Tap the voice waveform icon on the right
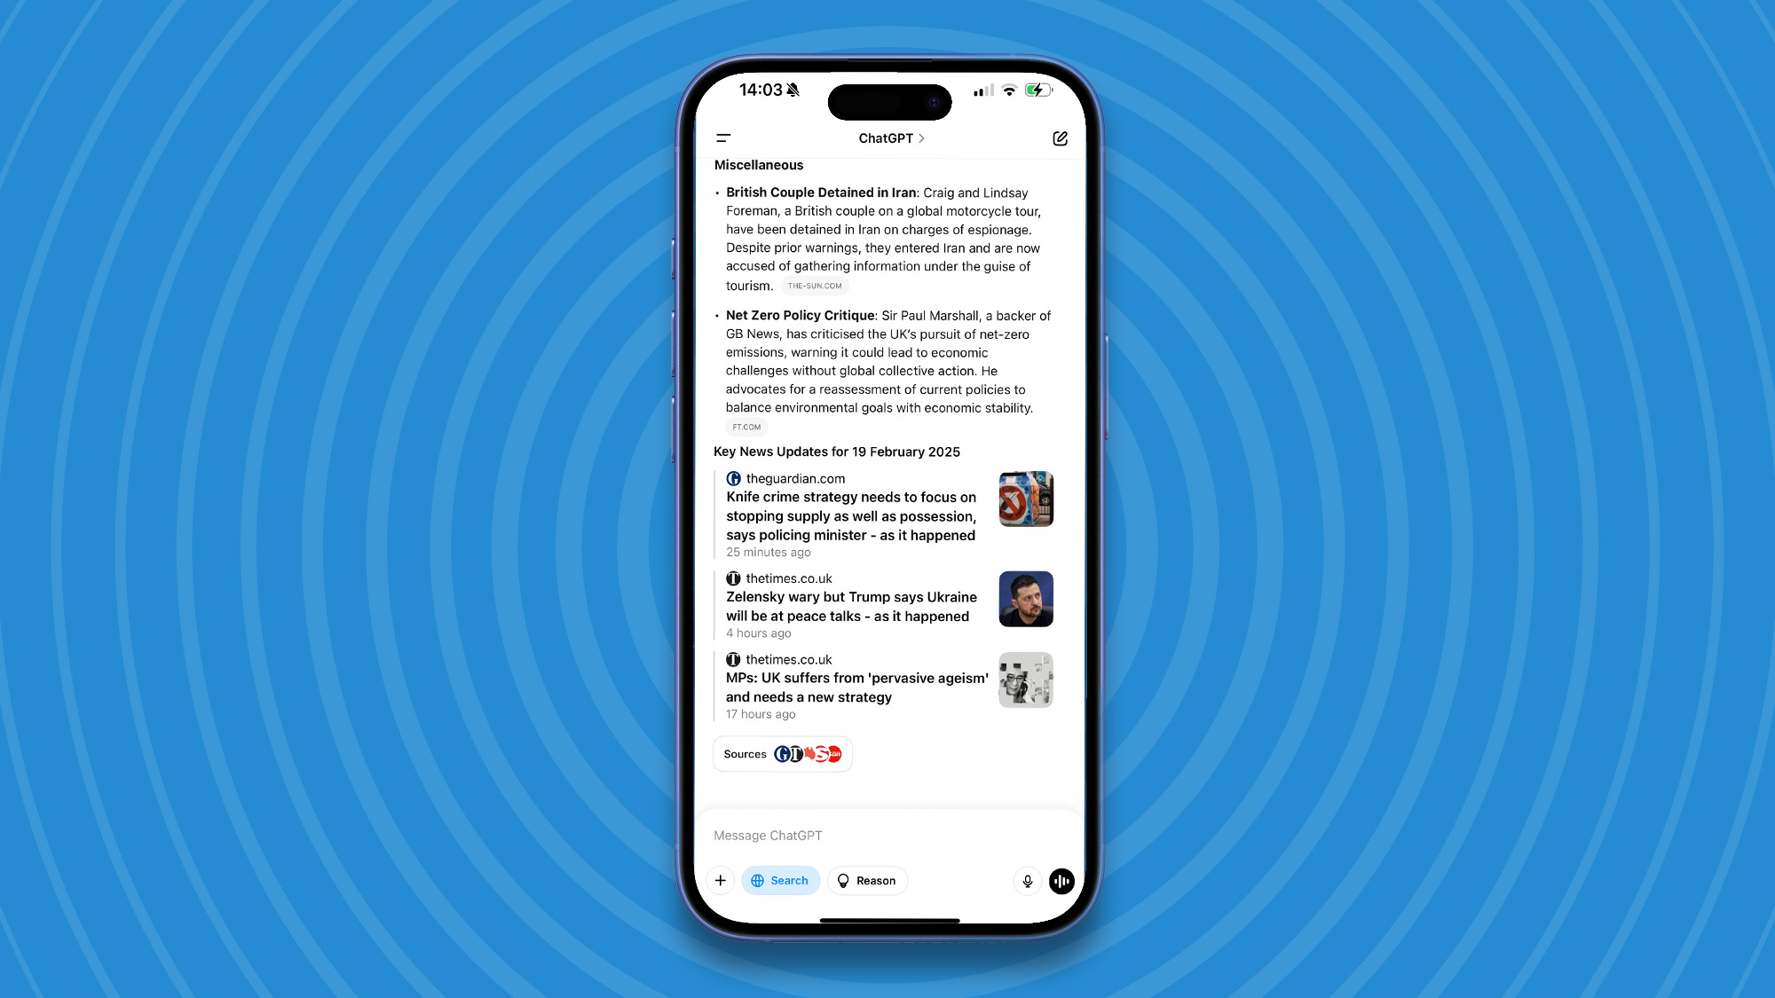1775x998 pixels. coord(1061,880)
